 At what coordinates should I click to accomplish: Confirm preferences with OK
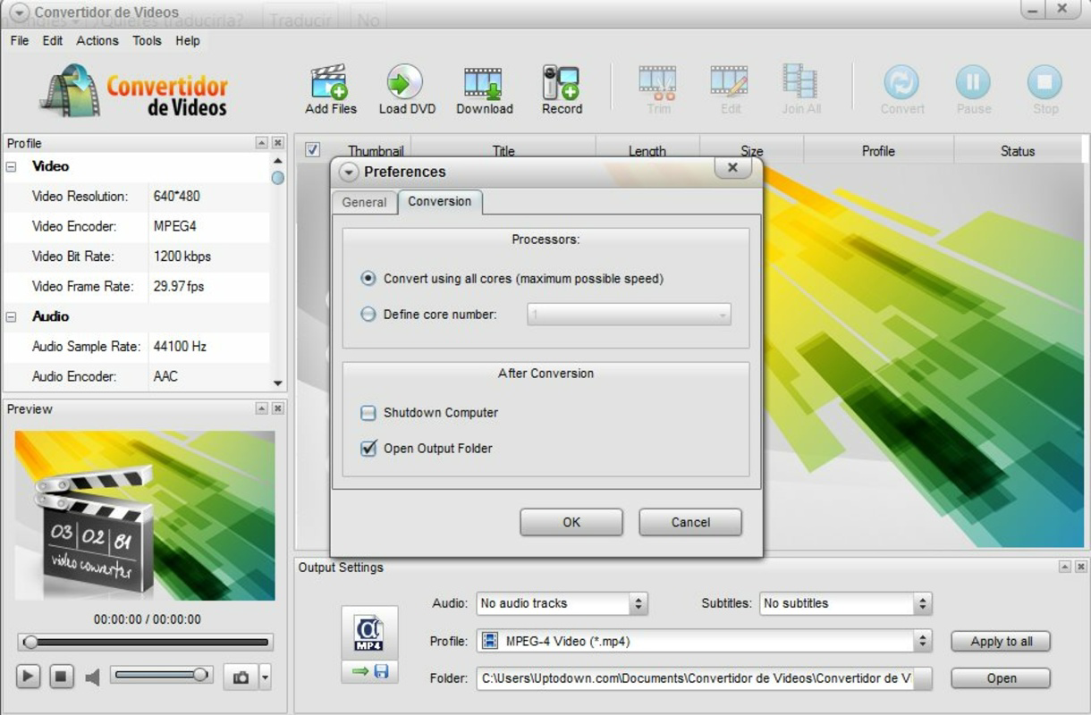coord(571,522)
